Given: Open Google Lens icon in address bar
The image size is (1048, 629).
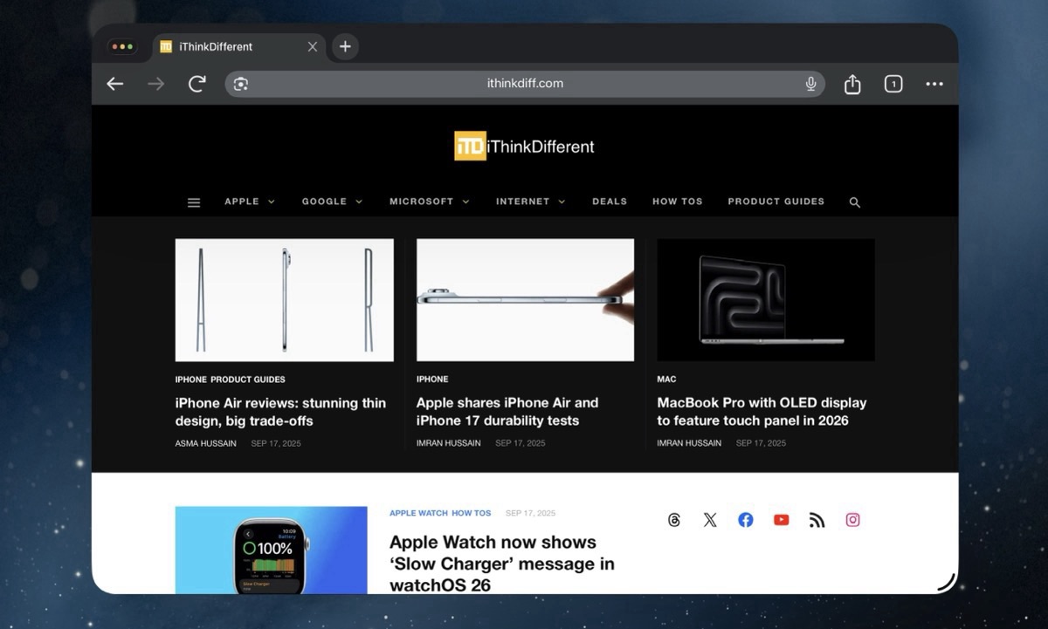Looking at the screenshot, I should click(x=239, y=84).
